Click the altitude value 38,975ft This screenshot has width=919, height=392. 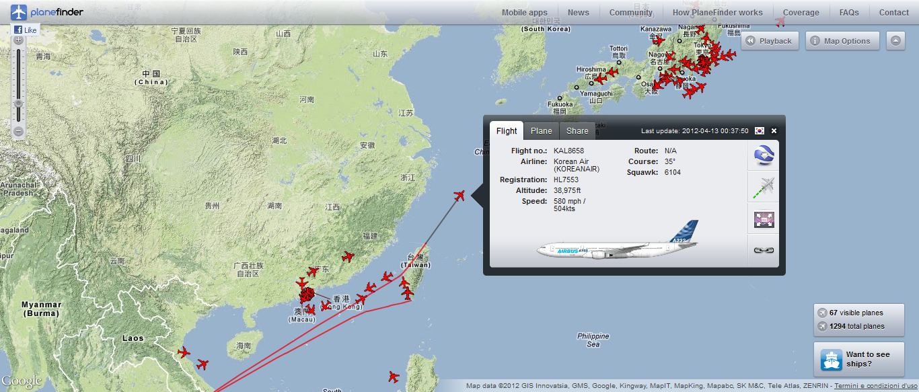(x=567, y=191)
